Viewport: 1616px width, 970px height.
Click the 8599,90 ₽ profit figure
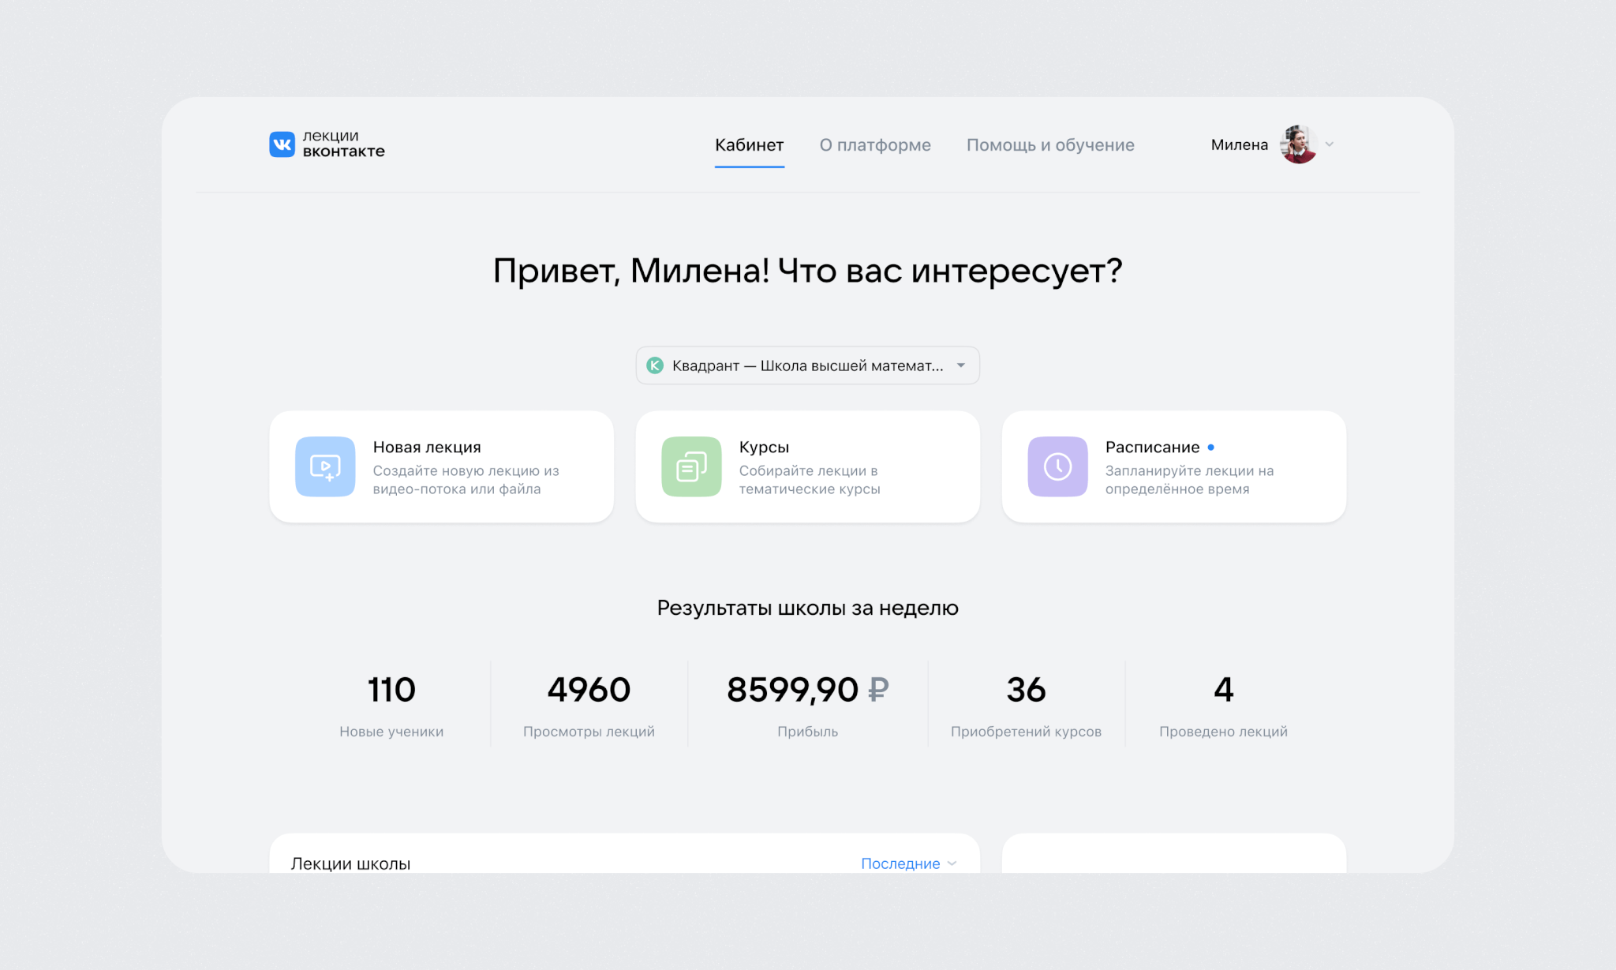pyautogui.click(x=807, y=690)
